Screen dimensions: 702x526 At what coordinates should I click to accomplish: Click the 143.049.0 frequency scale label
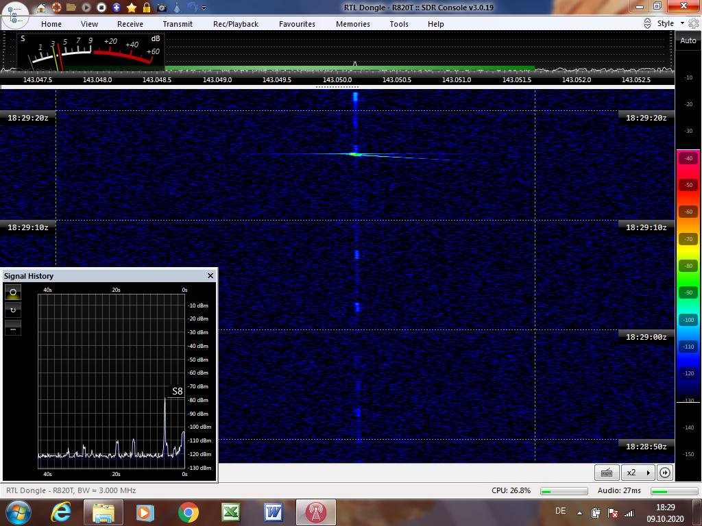[x=217, y=79]
